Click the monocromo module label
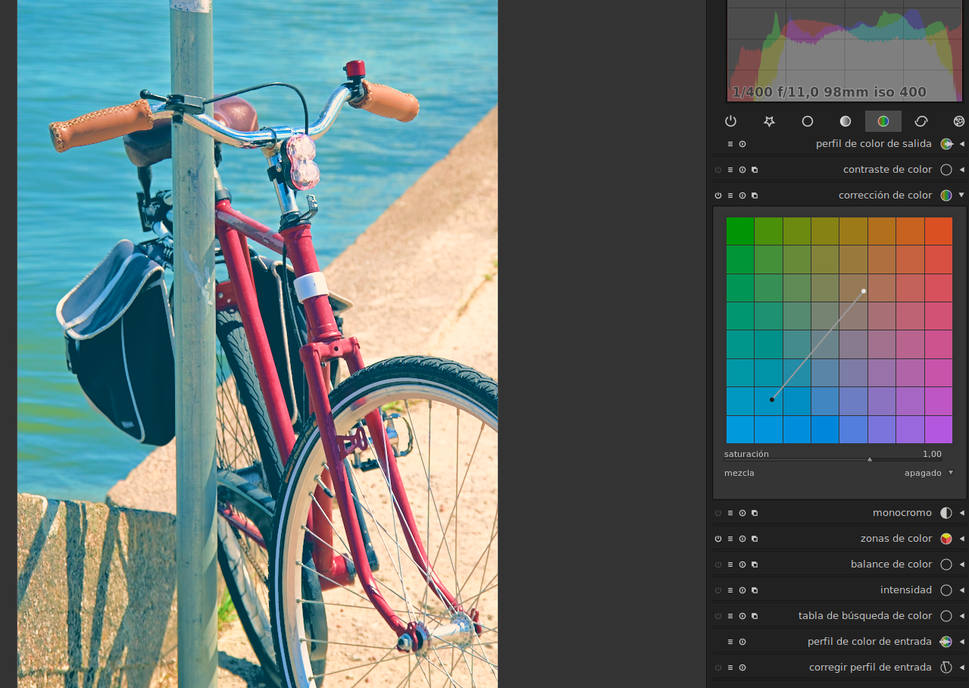Screen dimensions: 969x688 click(x=902, y=513)
